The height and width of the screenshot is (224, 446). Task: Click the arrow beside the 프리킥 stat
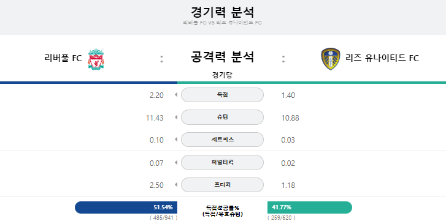176,185
